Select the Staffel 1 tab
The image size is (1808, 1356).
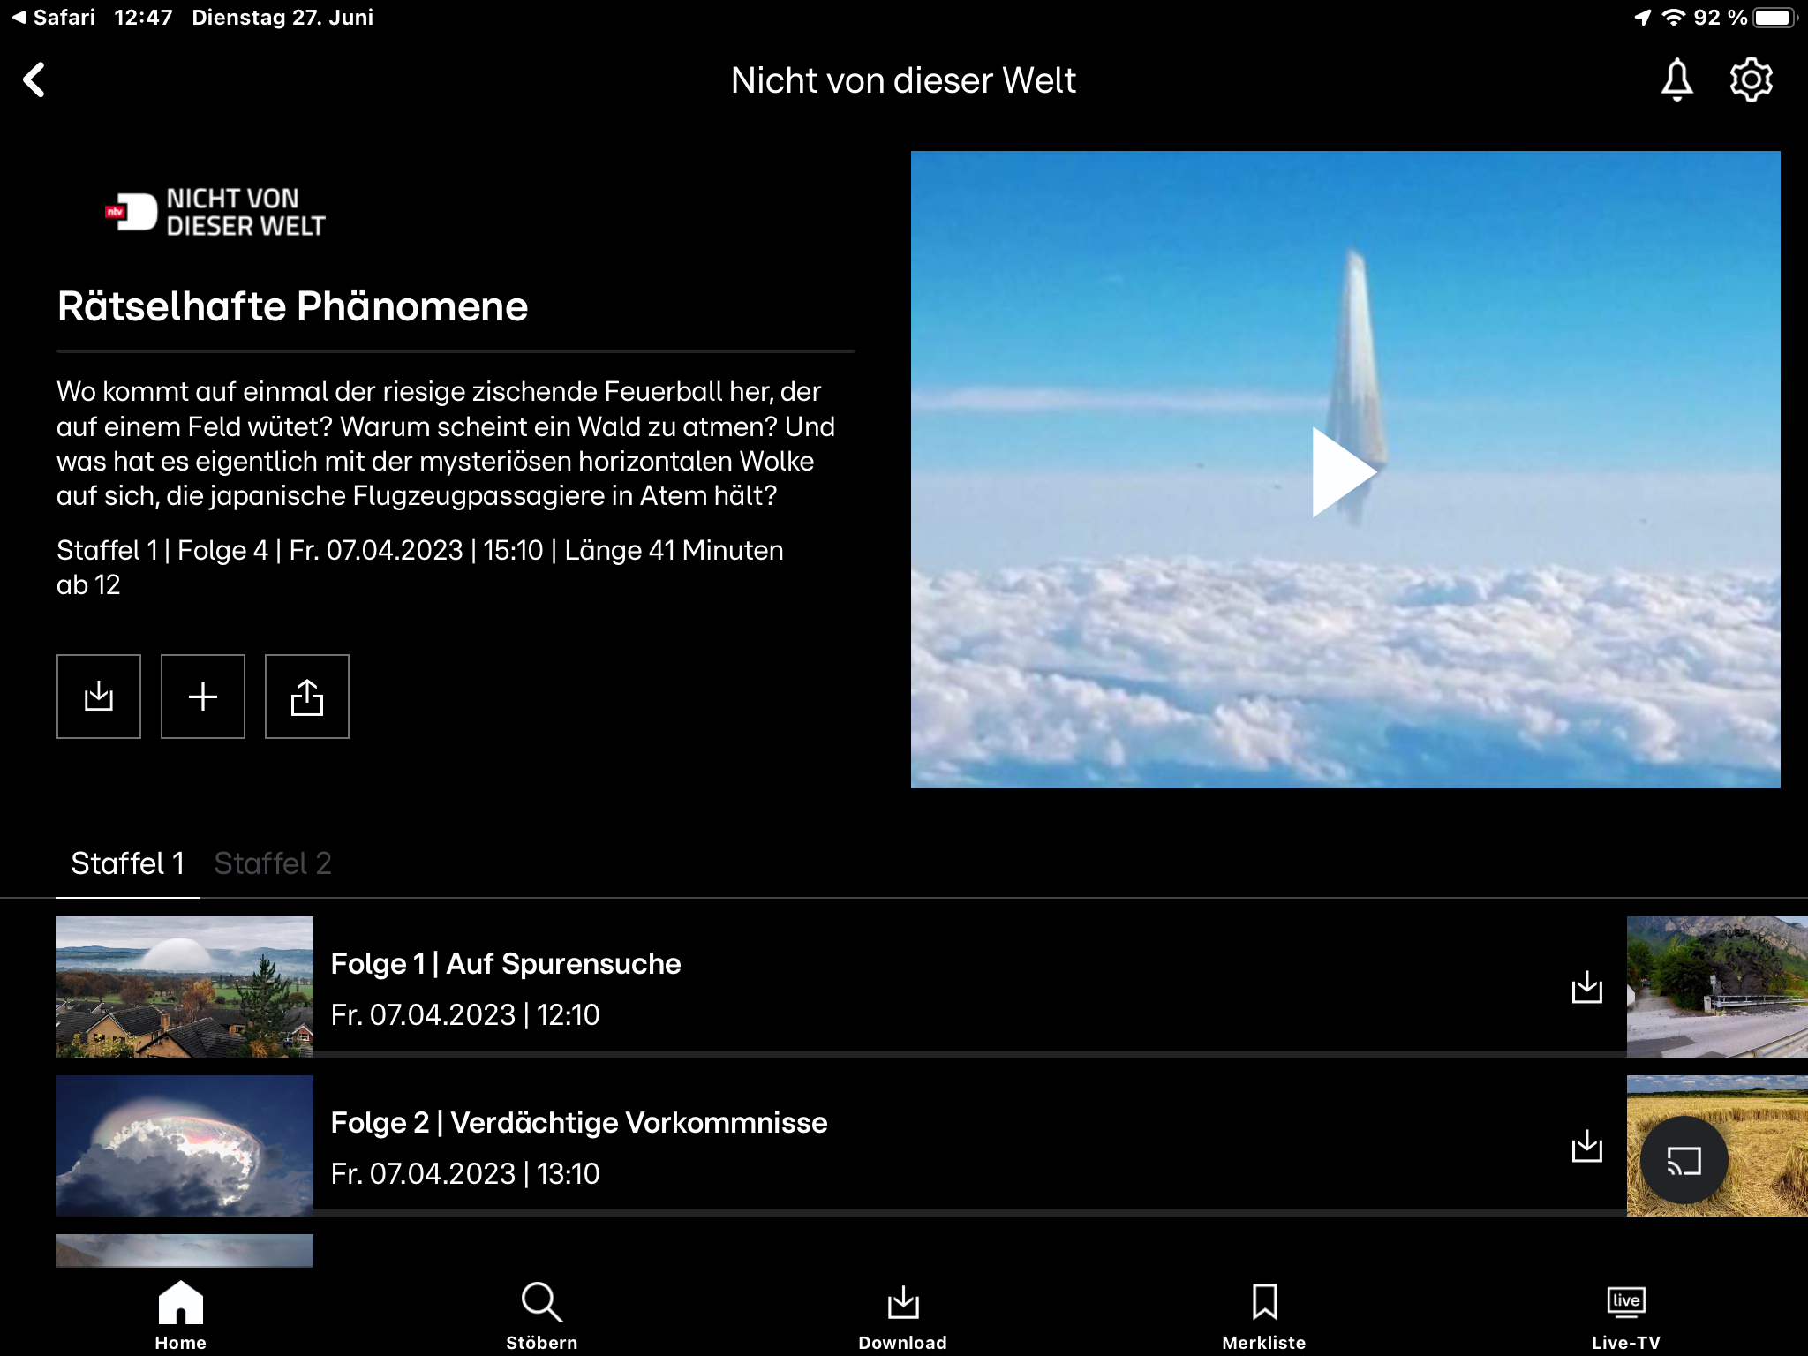(x=128, y=863)
